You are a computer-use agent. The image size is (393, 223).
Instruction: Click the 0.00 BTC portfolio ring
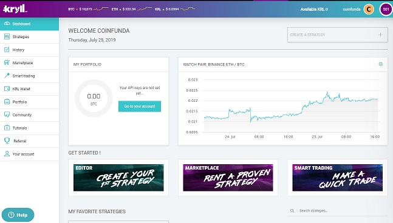click(94, 98)
